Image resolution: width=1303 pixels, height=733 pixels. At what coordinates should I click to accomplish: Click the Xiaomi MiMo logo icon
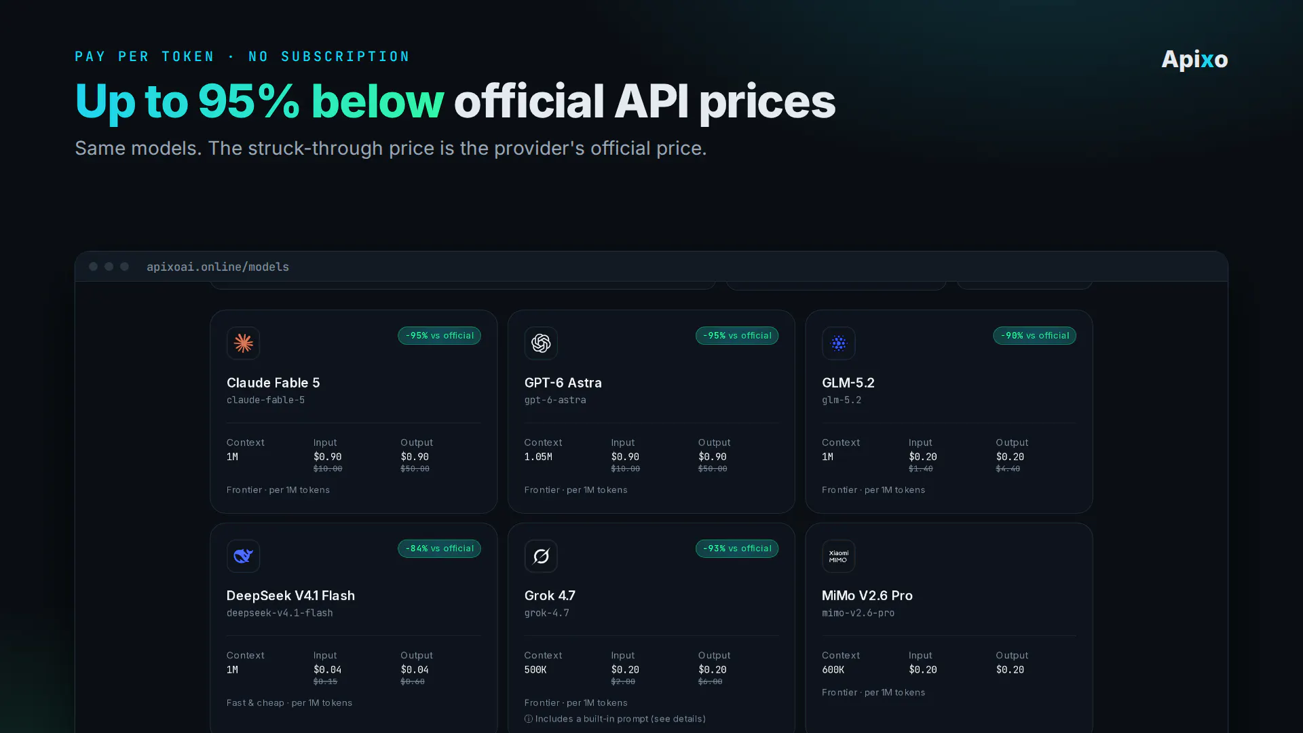(x=838, y=556)
